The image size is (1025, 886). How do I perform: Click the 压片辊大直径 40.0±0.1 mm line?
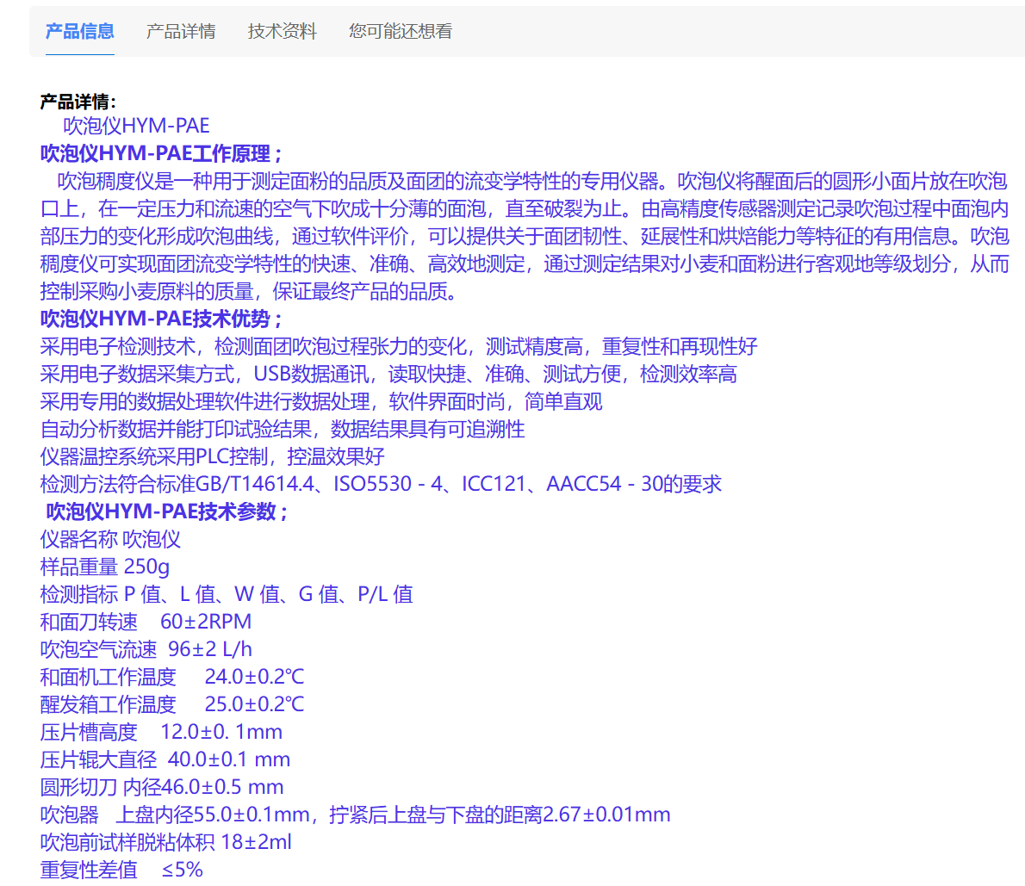click(x=165, y=759)
